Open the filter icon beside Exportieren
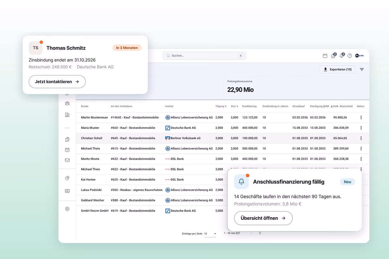Screen dimensions: 389x259 (x=362, y=70)
